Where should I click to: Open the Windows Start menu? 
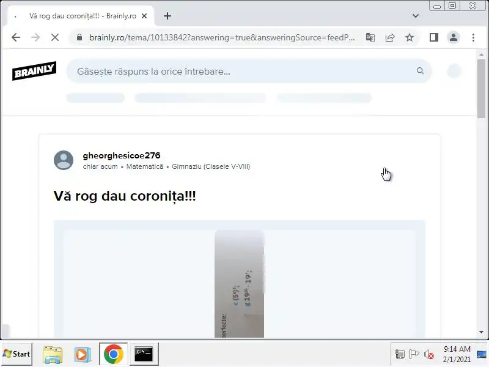[17, 354]
